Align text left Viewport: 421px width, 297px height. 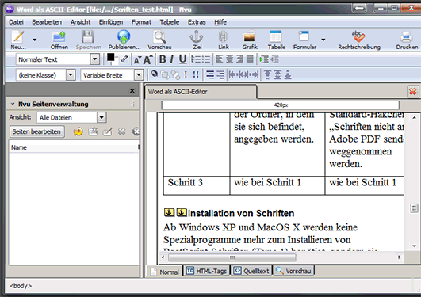(x=220, y=59)
